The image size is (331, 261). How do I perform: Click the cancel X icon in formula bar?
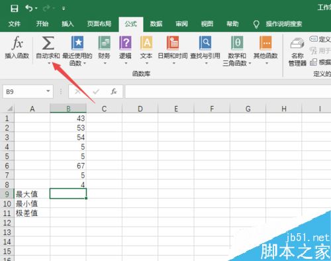[x=77, y=91]
